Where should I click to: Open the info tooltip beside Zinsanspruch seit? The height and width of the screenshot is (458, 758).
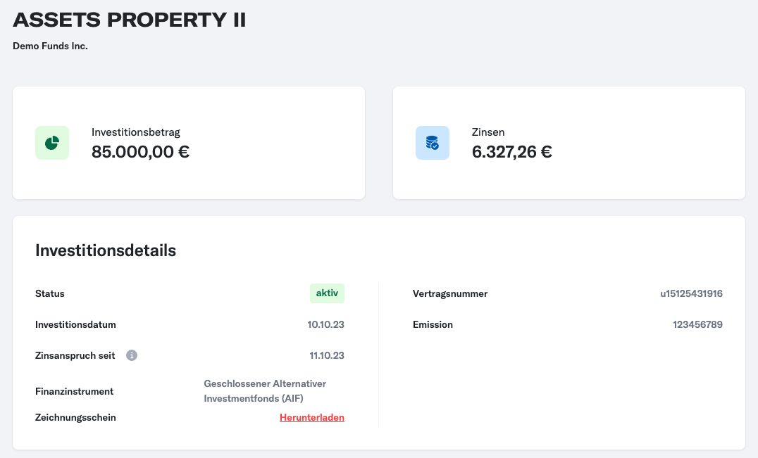click(132, 355)
